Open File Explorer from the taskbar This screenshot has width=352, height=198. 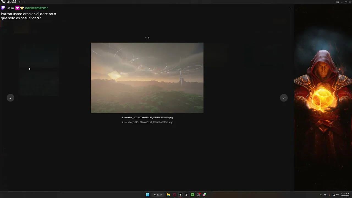pos(168,195)
